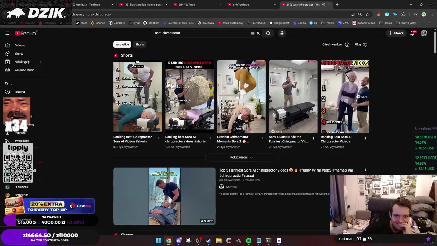Open Top 5 Funniest Sora AI video thumbnail

tap(165, 196)
